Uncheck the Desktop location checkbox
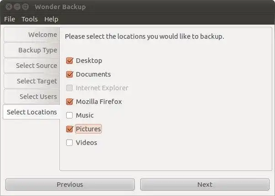 pos(69,61)
